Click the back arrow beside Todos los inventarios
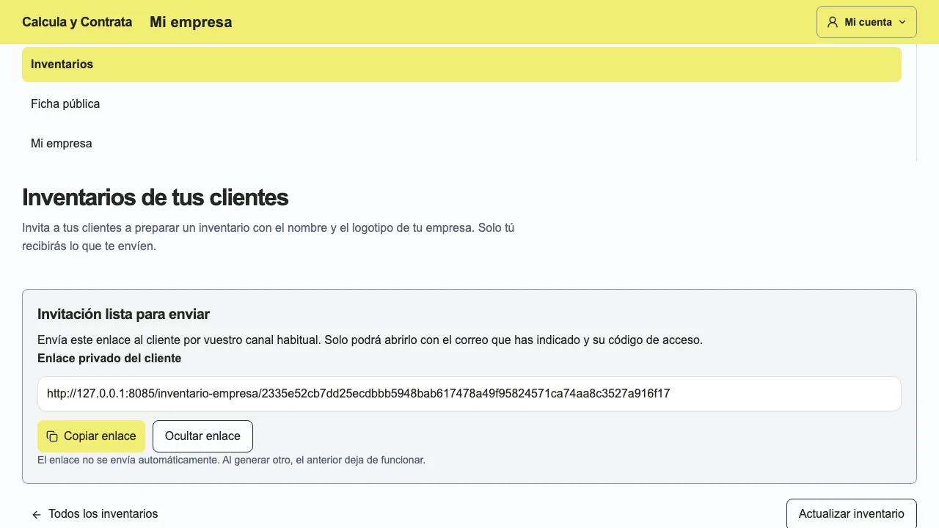This screenshot has height=528, width=939. click(x=37, y=515)
